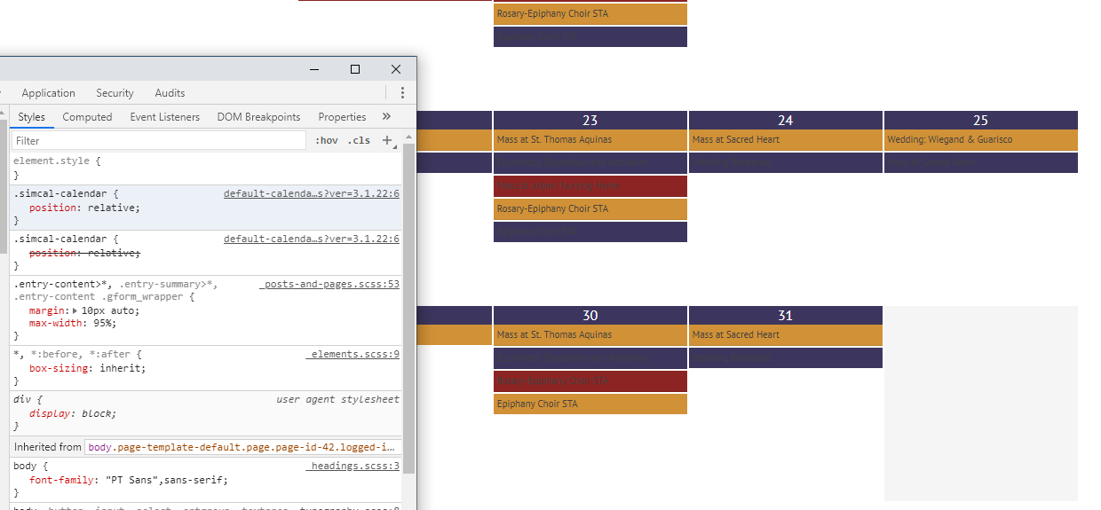
Task: Select the DOM Breakpoints tab
Action: 258,117
